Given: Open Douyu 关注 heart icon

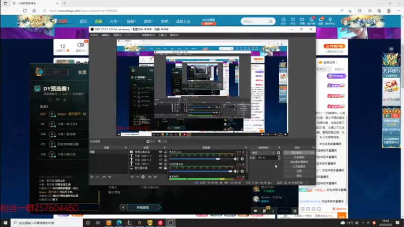Looking at the screenshot, I should [x=293, y=21].
